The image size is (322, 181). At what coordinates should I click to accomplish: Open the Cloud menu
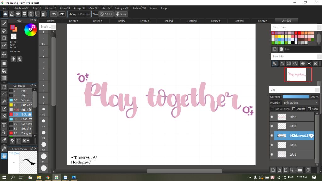(x=153, y=8)
